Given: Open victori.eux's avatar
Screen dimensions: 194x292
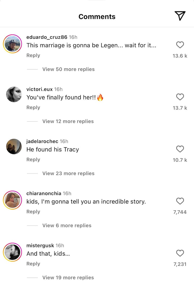Looking at the screenshot, I should point(14,94).
